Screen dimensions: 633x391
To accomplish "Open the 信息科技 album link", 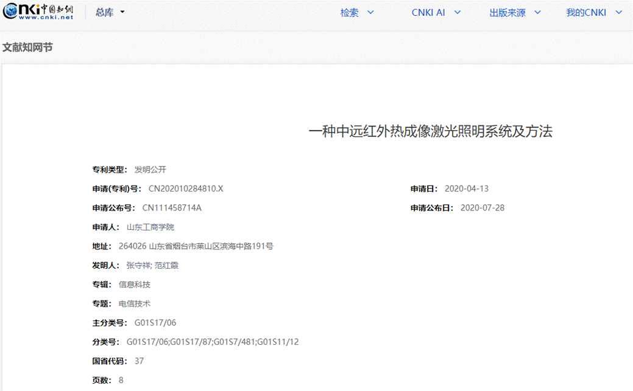I will [x=134, y=285].
